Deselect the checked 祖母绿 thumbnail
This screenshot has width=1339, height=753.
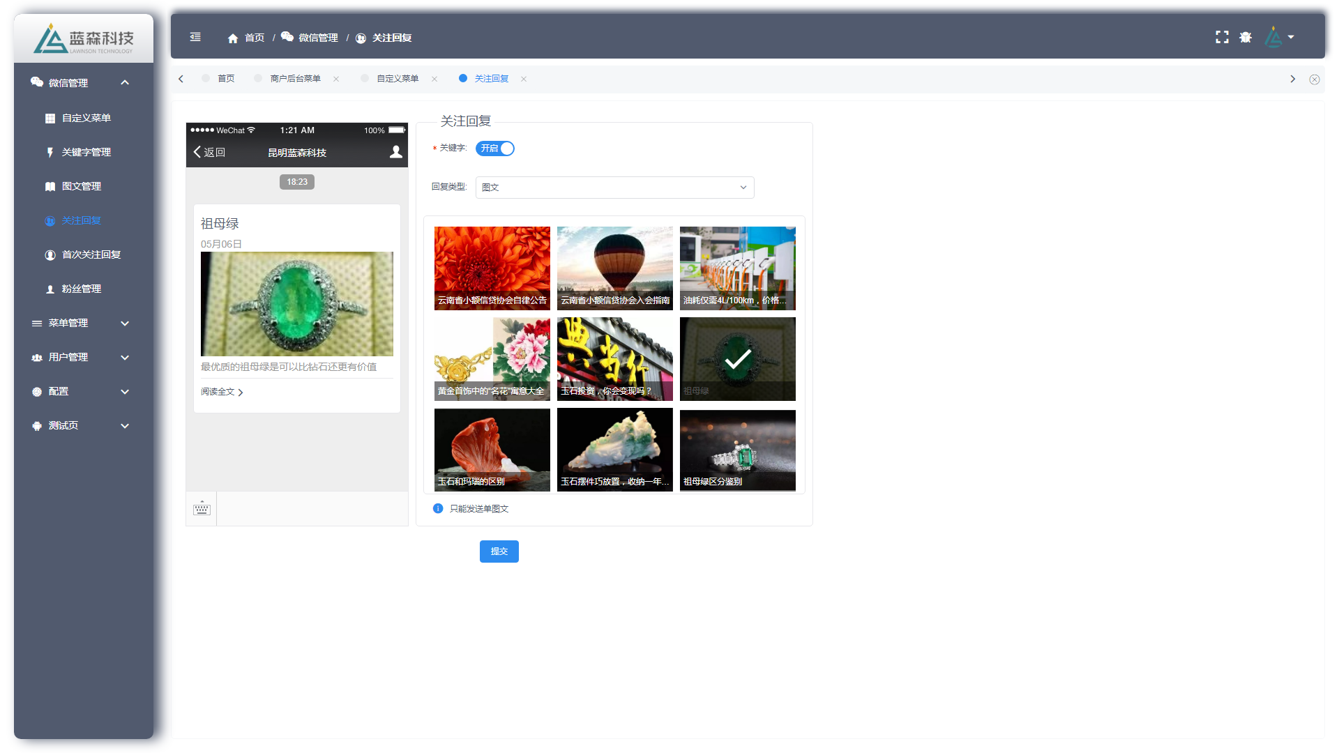click(x=738, y=359)
